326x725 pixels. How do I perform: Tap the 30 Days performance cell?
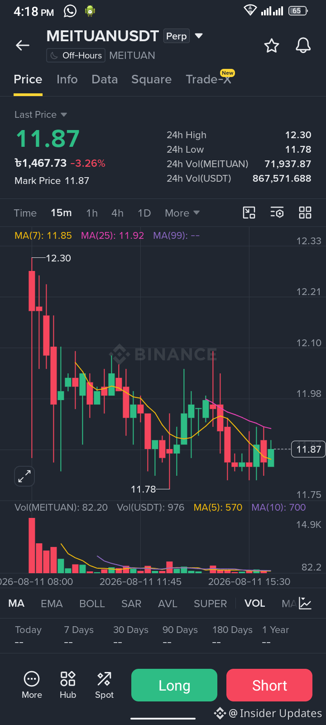[x=131, y=636]
